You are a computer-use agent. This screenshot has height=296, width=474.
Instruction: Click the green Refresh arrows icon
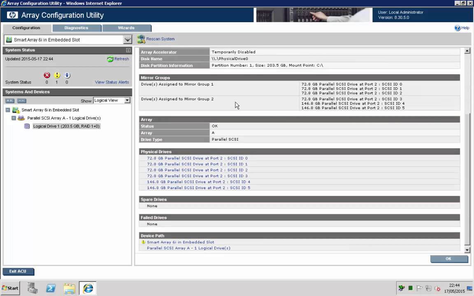pos(110,59)
